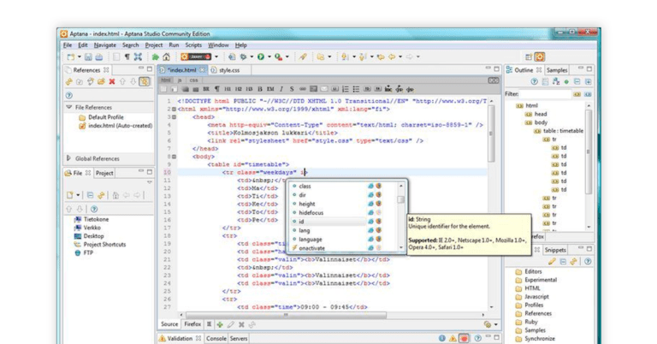Image resolution: width=657 pixels, height=344 pixels.
Task: Select the 'head' outline node
Action: (x=536, y=114)
